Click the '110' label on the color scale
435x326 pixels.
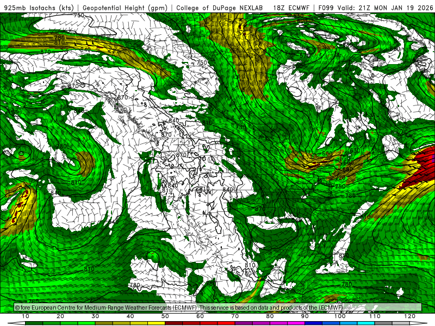375,316
